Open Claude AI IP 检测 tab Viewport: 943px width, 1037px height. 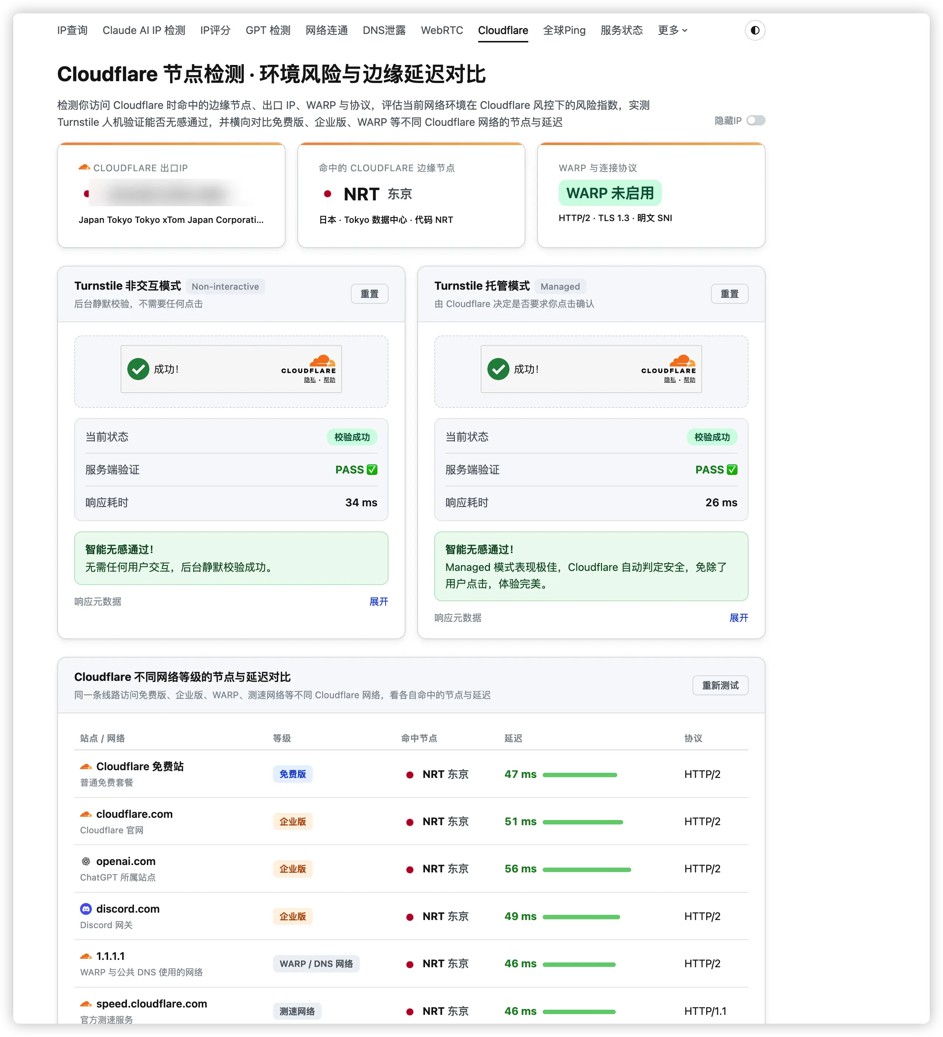pyautogui.click(x=144, y=30)
